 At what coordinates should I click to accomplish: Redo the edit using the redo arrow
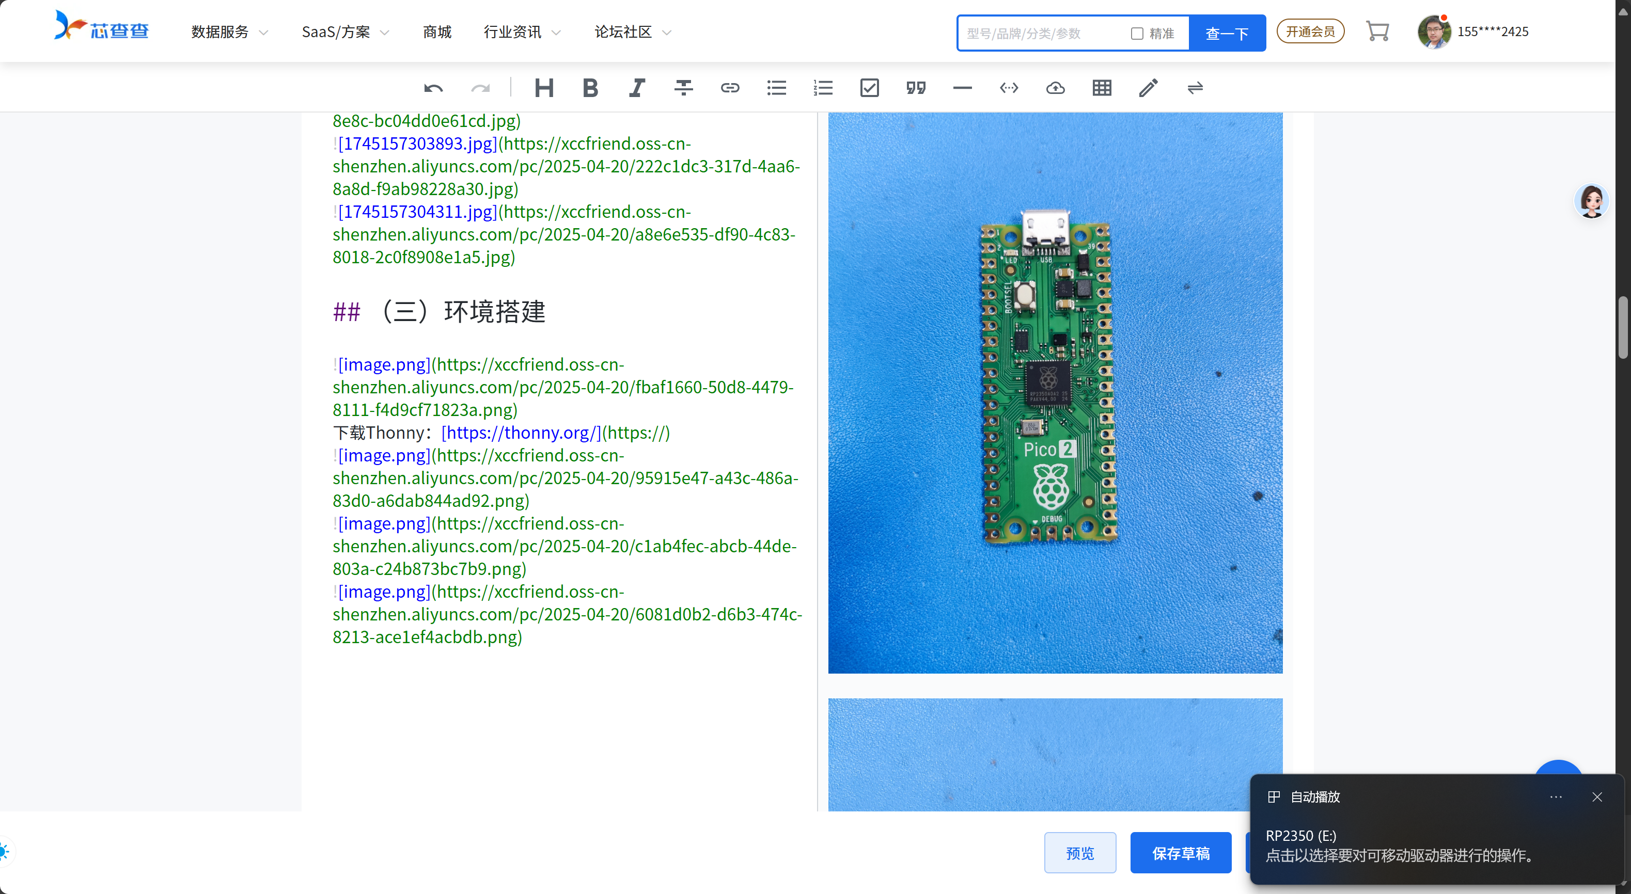(x=480, y=88)
